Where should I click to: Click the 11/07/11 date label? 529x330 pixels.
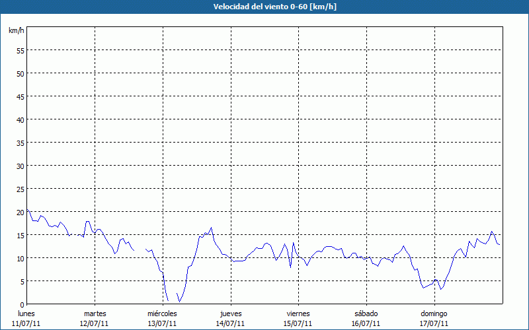pos(26,323)
